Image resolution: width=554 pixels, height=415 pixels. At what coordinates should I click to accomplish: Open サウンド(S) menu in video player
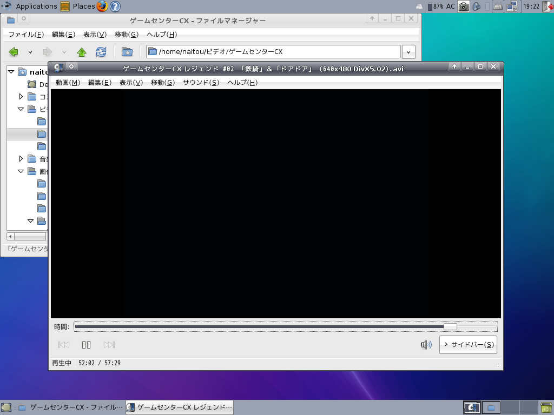pos(201,83)
